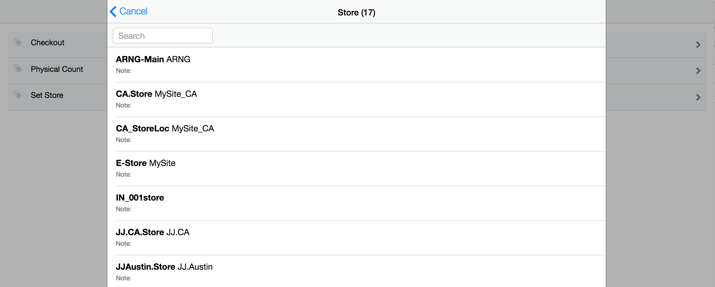Choose the JJ.CA.Store JJ.CA store
Screen dimensions: 715x287
tap(152, 232)
